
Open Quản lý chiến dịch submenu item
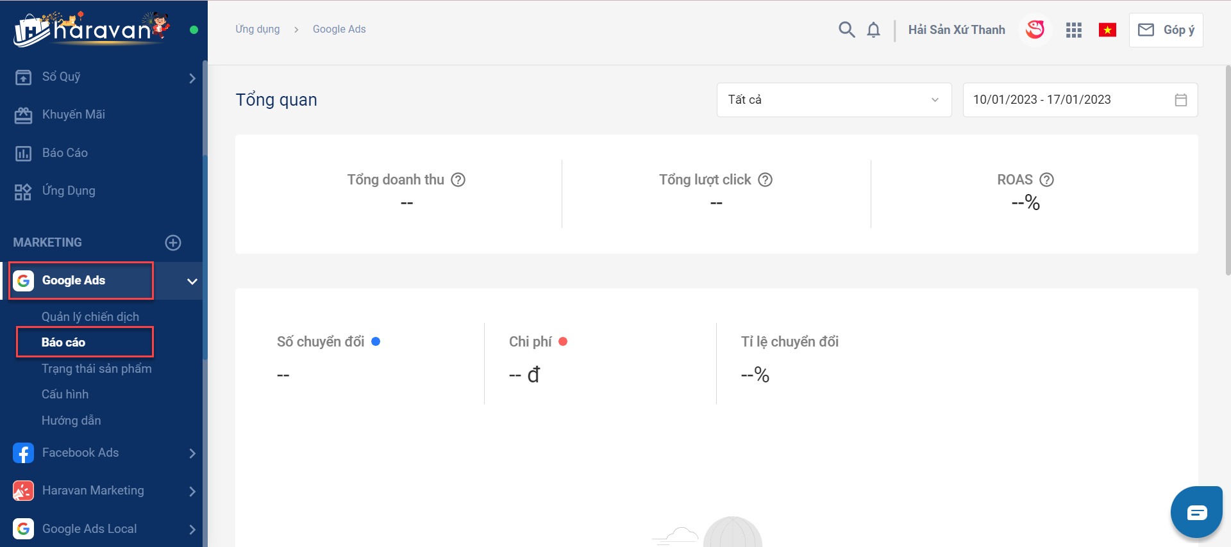(90, 317)
